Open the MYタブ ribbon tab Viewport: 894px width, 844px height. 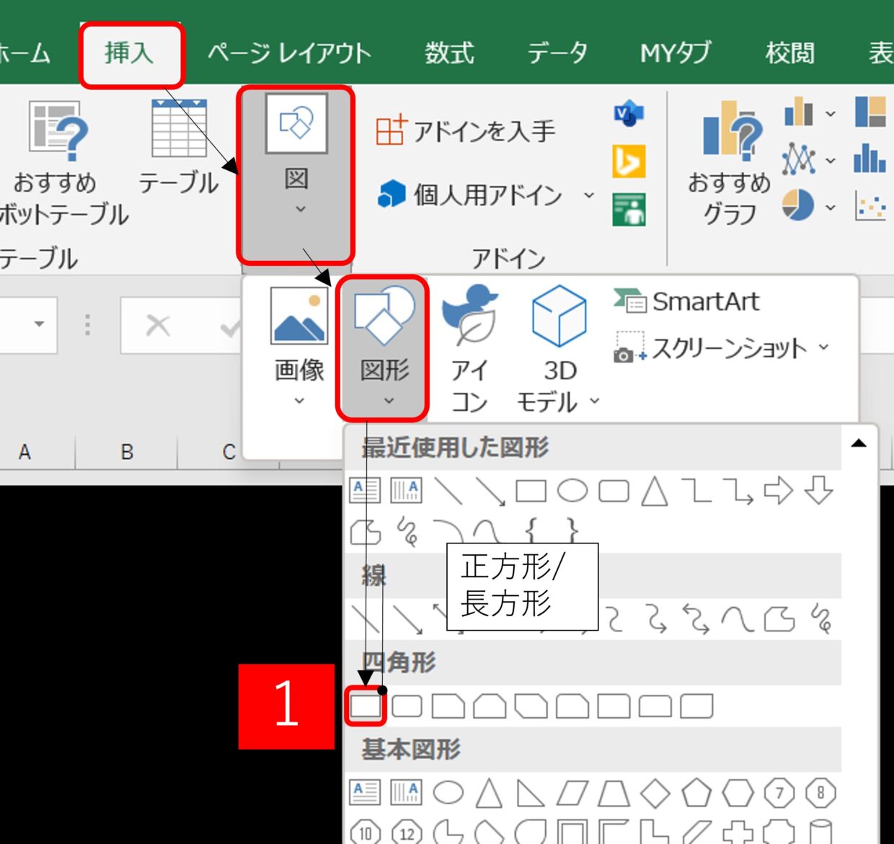676,53
